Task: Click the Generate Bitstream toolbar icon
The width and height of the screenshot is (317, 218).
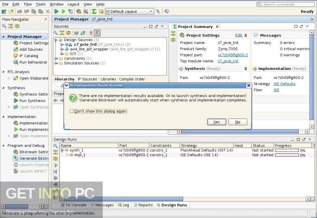Action: tap(70, 12)
